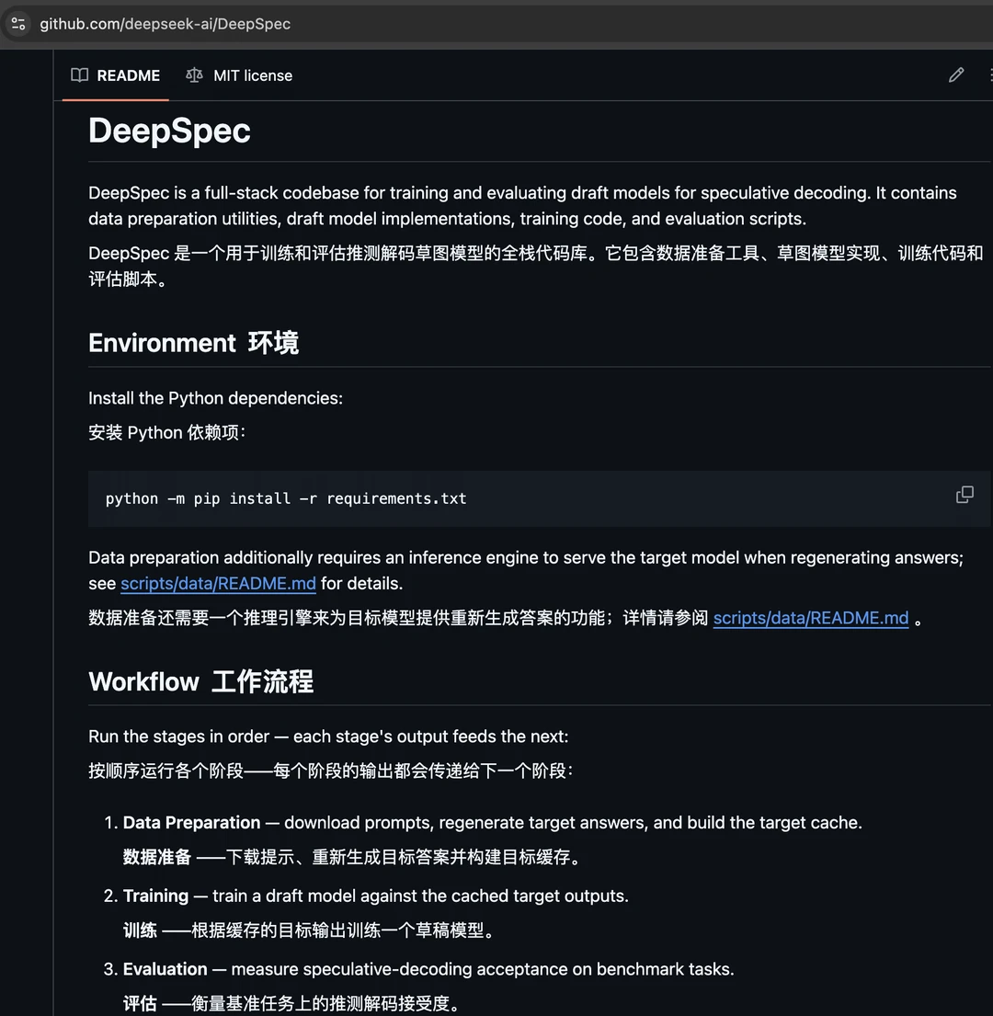993x1016 pixels.
Task: Click the site information icon in address bar
Action: click(18, 24)
